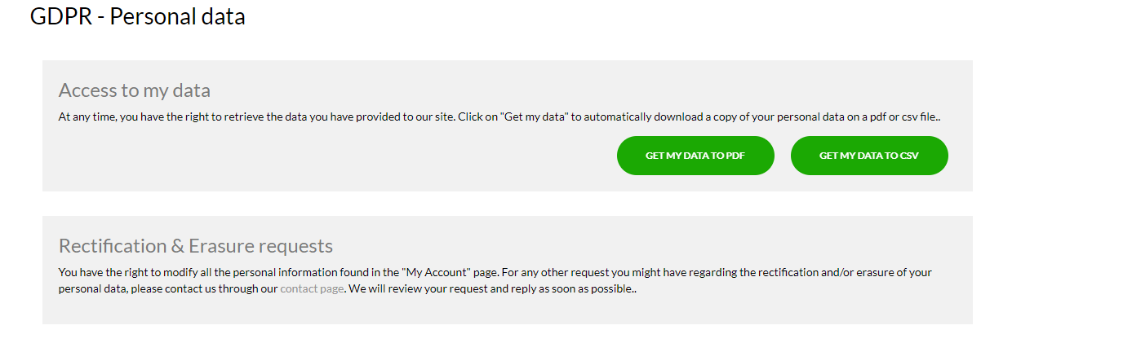Click the quoted "My Account" text

(x=435, y=272)
